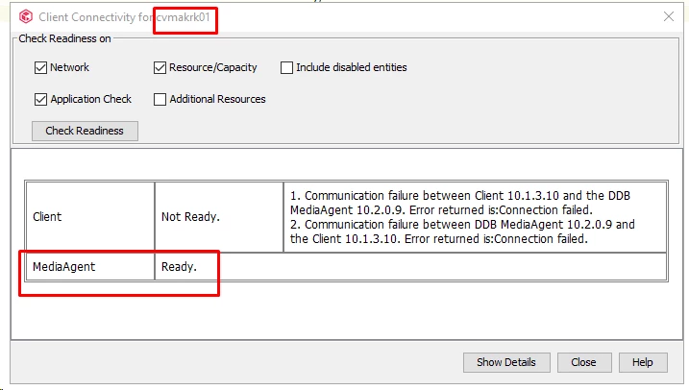Screen dimensions: 689x390
Task: Click the Commvault icon in the title bar
Action: click(x=23, y=17)
